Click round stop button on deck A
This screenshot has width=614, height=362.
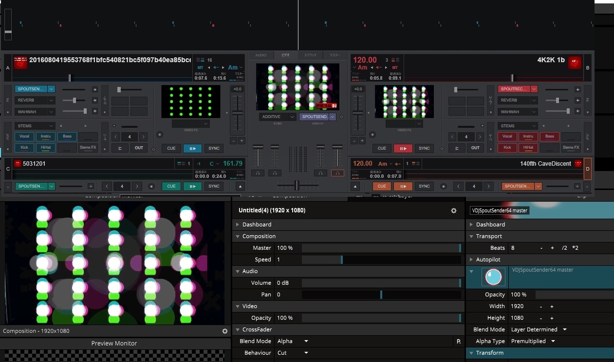[159, 135]
